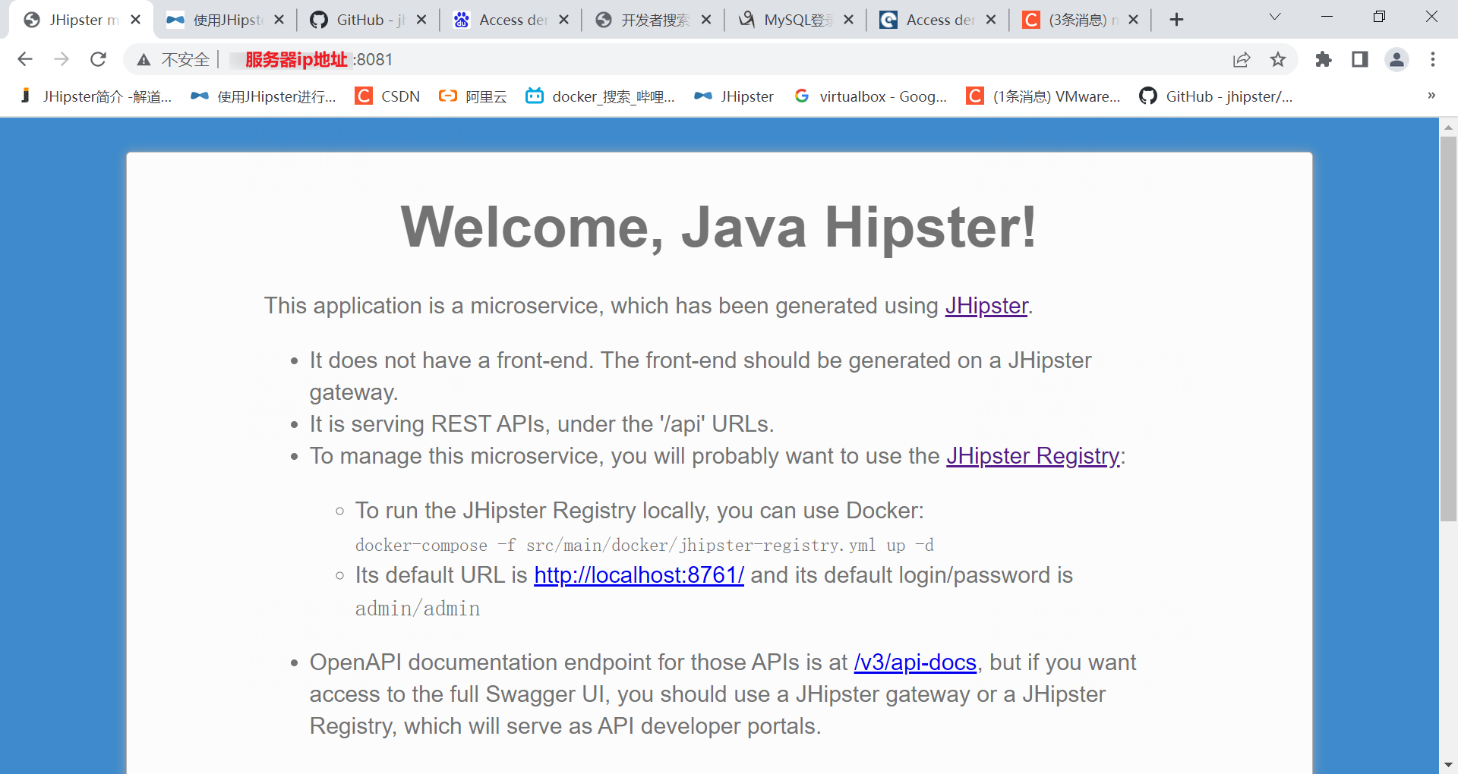This screenshot has width=1458, height=774.
Task: Open the extensions puzzle icon
Action: 1324,59
